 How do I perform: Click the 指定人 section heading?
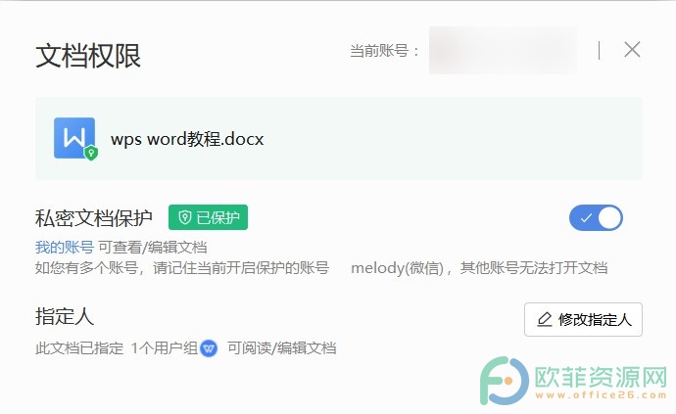point(65,316)
